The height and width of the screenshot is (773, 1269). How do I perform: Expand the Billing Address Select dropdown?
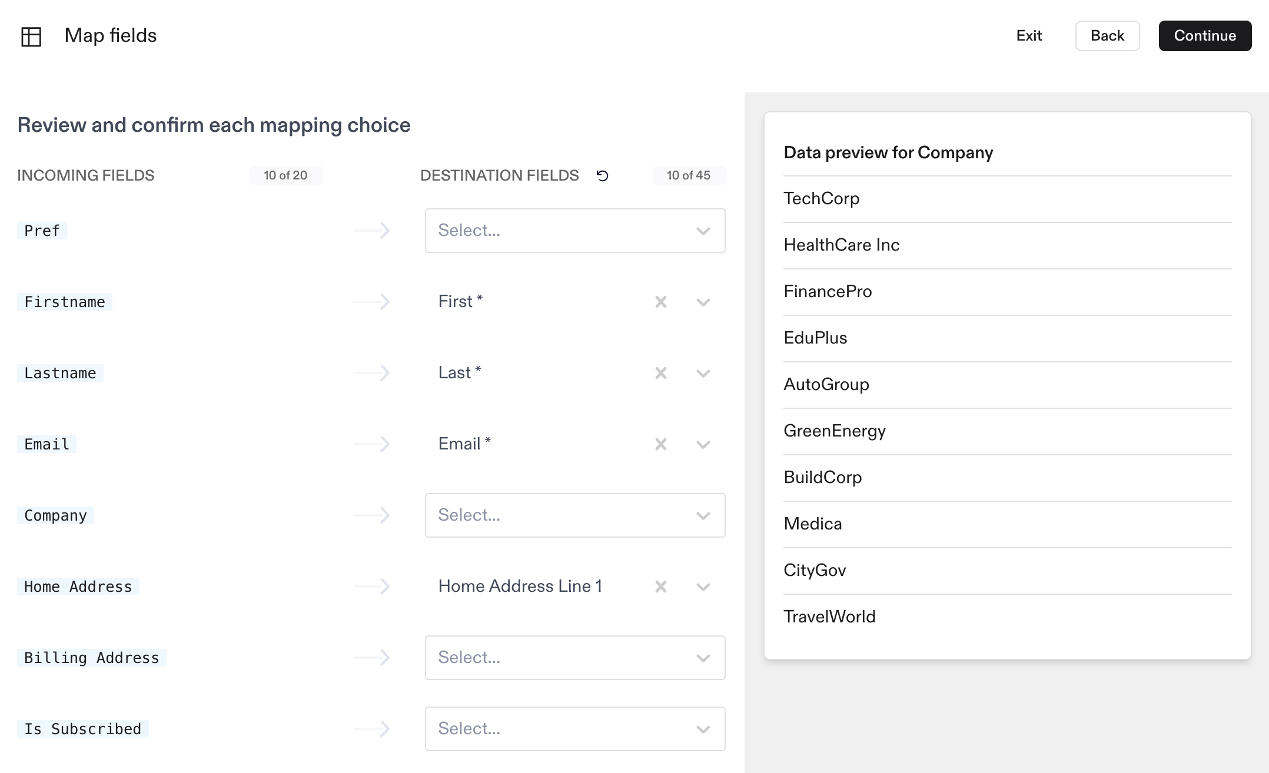coord(574,658)
